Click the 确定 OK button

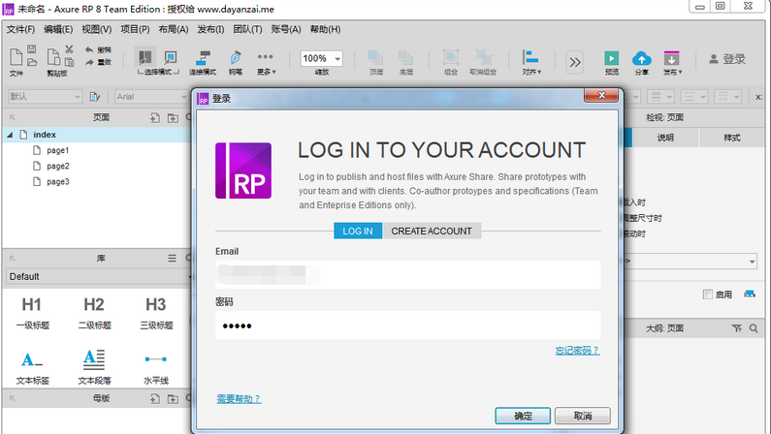pos(523,416)
